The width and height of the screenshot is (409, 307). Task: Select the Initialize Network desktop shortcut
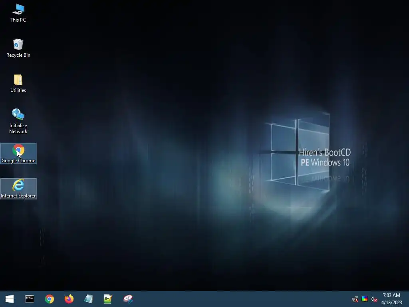coord(18,121)
